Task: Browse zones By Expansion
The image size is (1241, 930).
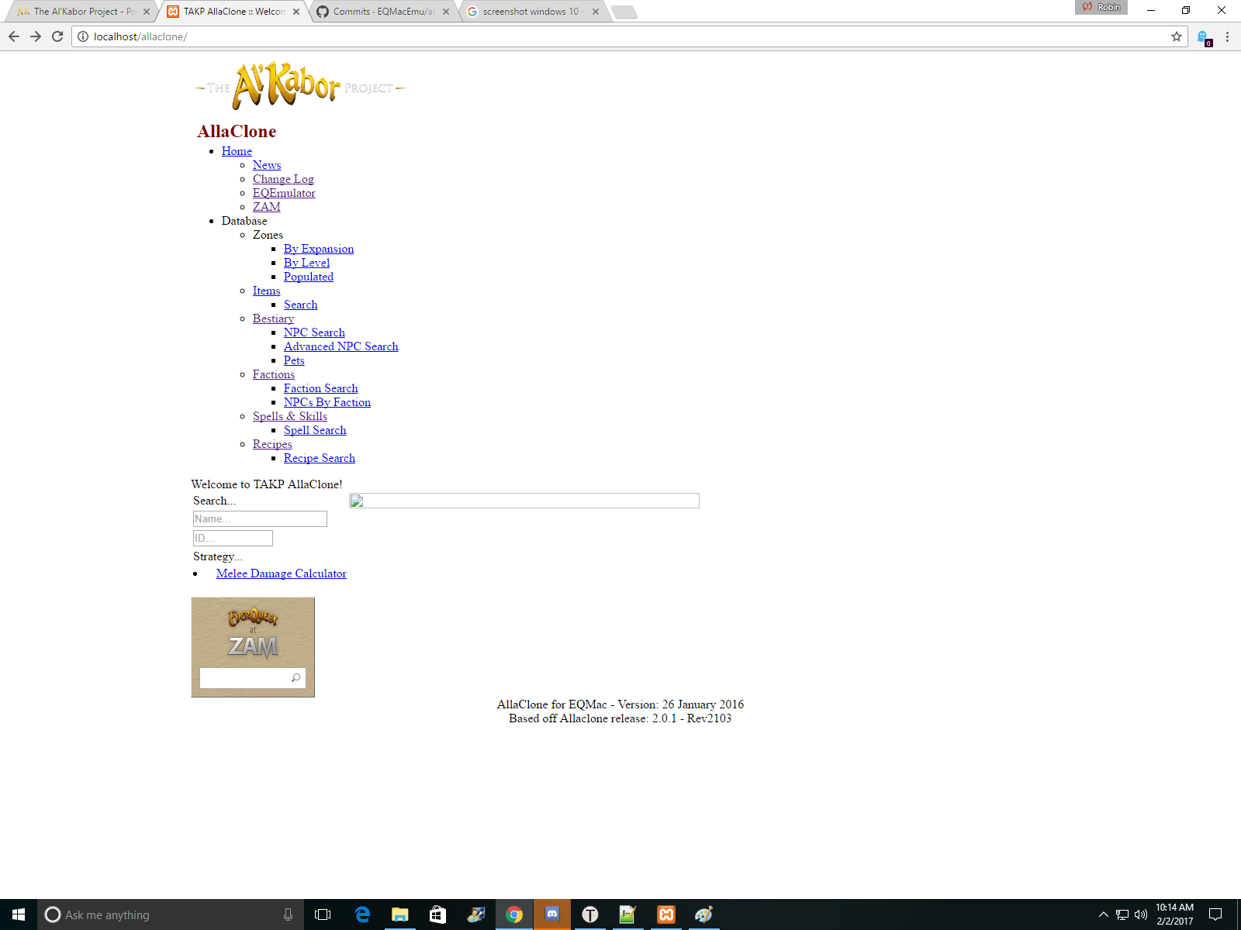Action: pyautogui.click(x=319, y=249)
